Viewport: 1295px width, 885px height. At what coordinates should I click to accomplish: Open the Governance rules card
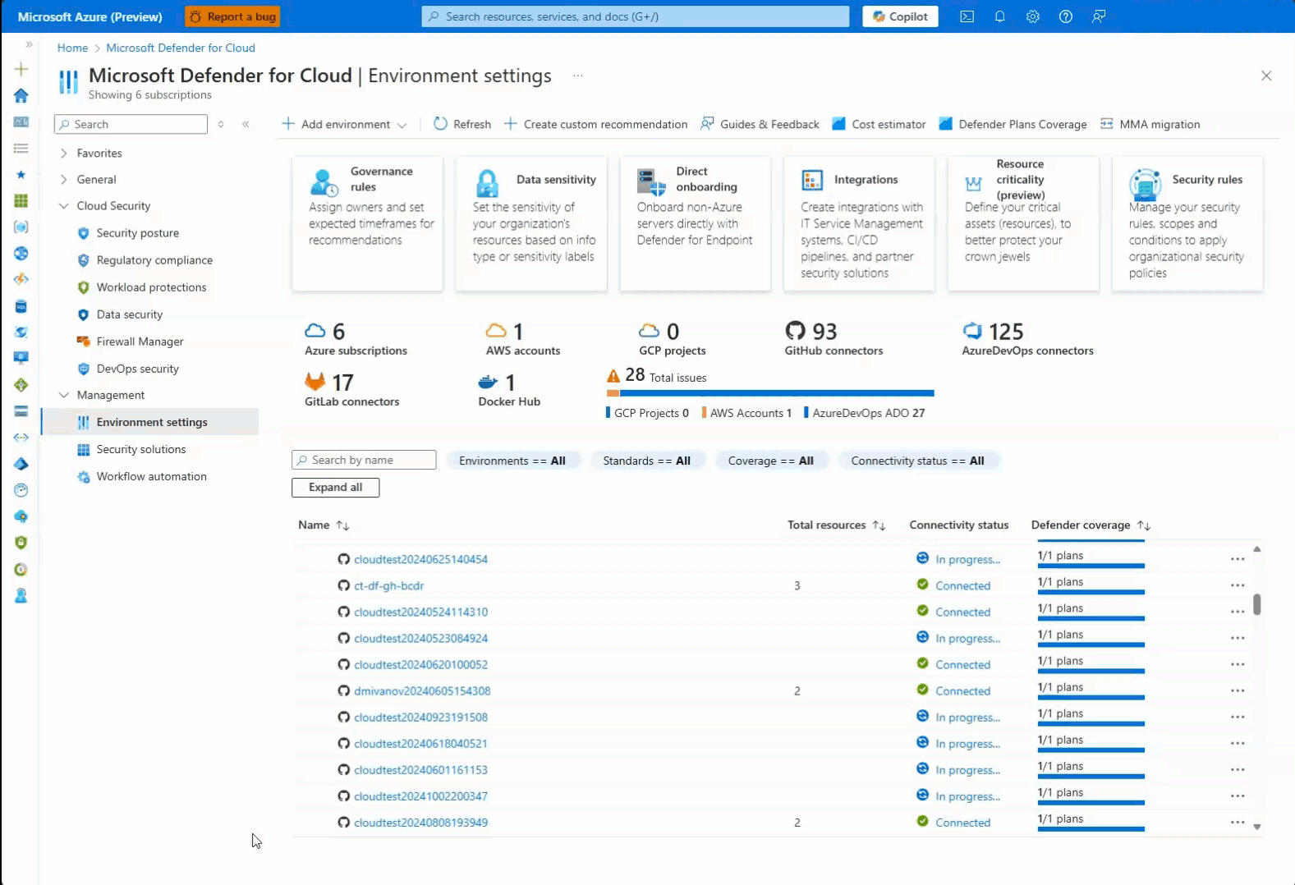click(x=368, y=223)
